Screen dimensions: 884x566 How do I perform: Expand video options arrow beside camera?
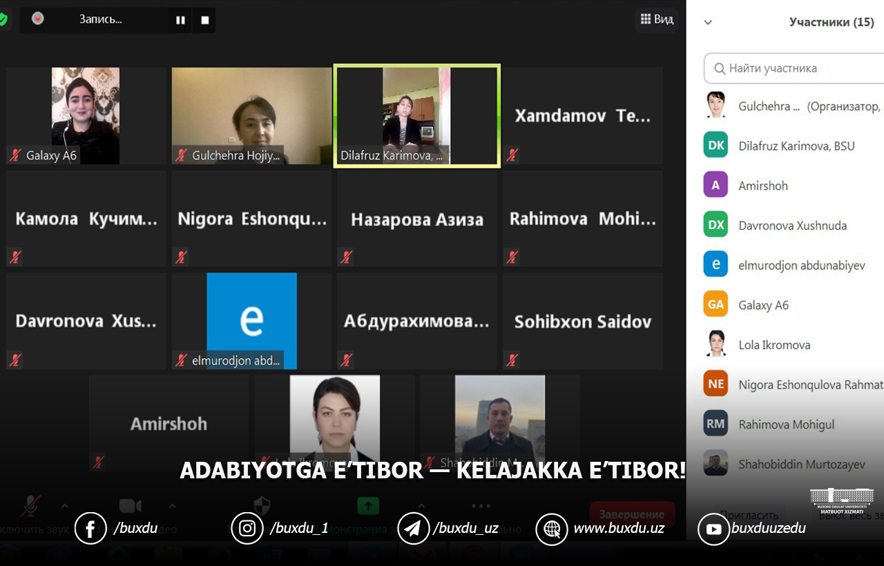pyautogui.click(x=173, y=505)
